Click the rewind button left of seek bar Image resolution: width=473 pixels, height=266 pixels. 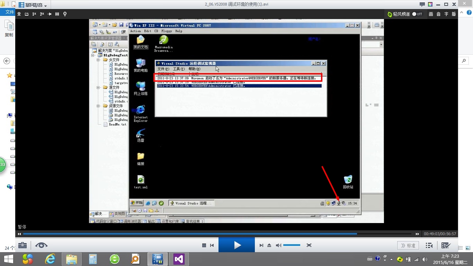[x=19, y=234]
